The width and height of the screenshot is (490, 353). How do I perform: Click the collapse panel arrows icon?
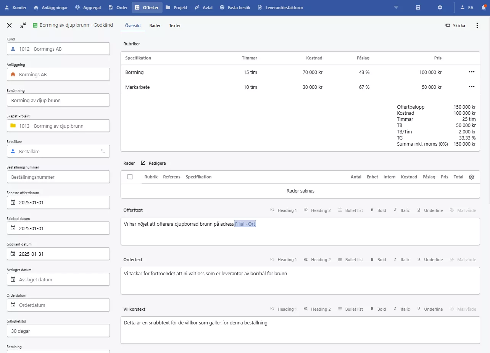coord(23,25)
